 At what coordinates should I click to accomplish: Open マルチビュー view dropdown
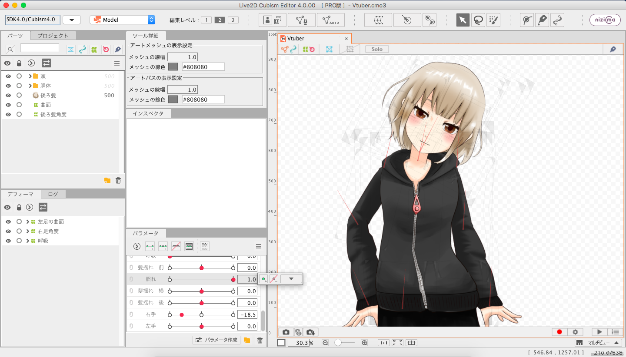click(x=598, y=343)
